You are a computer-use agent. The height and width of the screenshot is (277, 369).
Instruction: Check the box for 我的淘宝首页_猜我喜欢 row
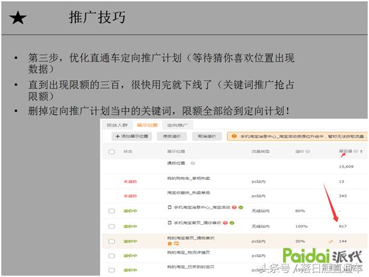click(x=112, y=241)
